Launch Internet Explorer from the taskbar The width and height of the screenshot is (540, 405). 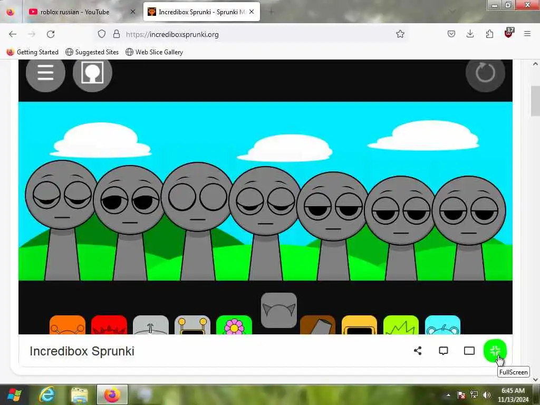(47, 394)
